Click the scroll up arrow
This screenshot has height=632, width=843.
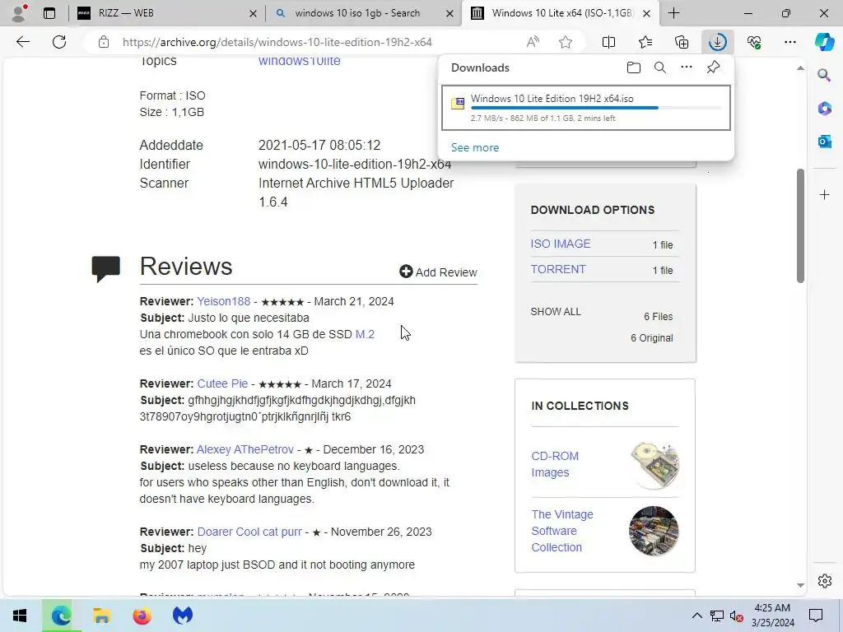pyautogui.click(x=800, y=67)
